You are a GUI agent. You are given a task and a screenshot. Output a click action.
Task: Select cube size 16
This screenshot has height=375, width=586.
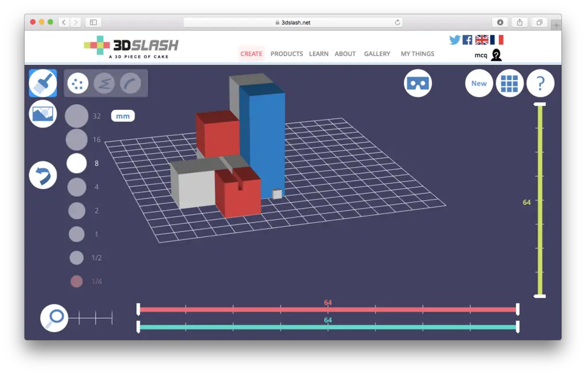(77, 140)
